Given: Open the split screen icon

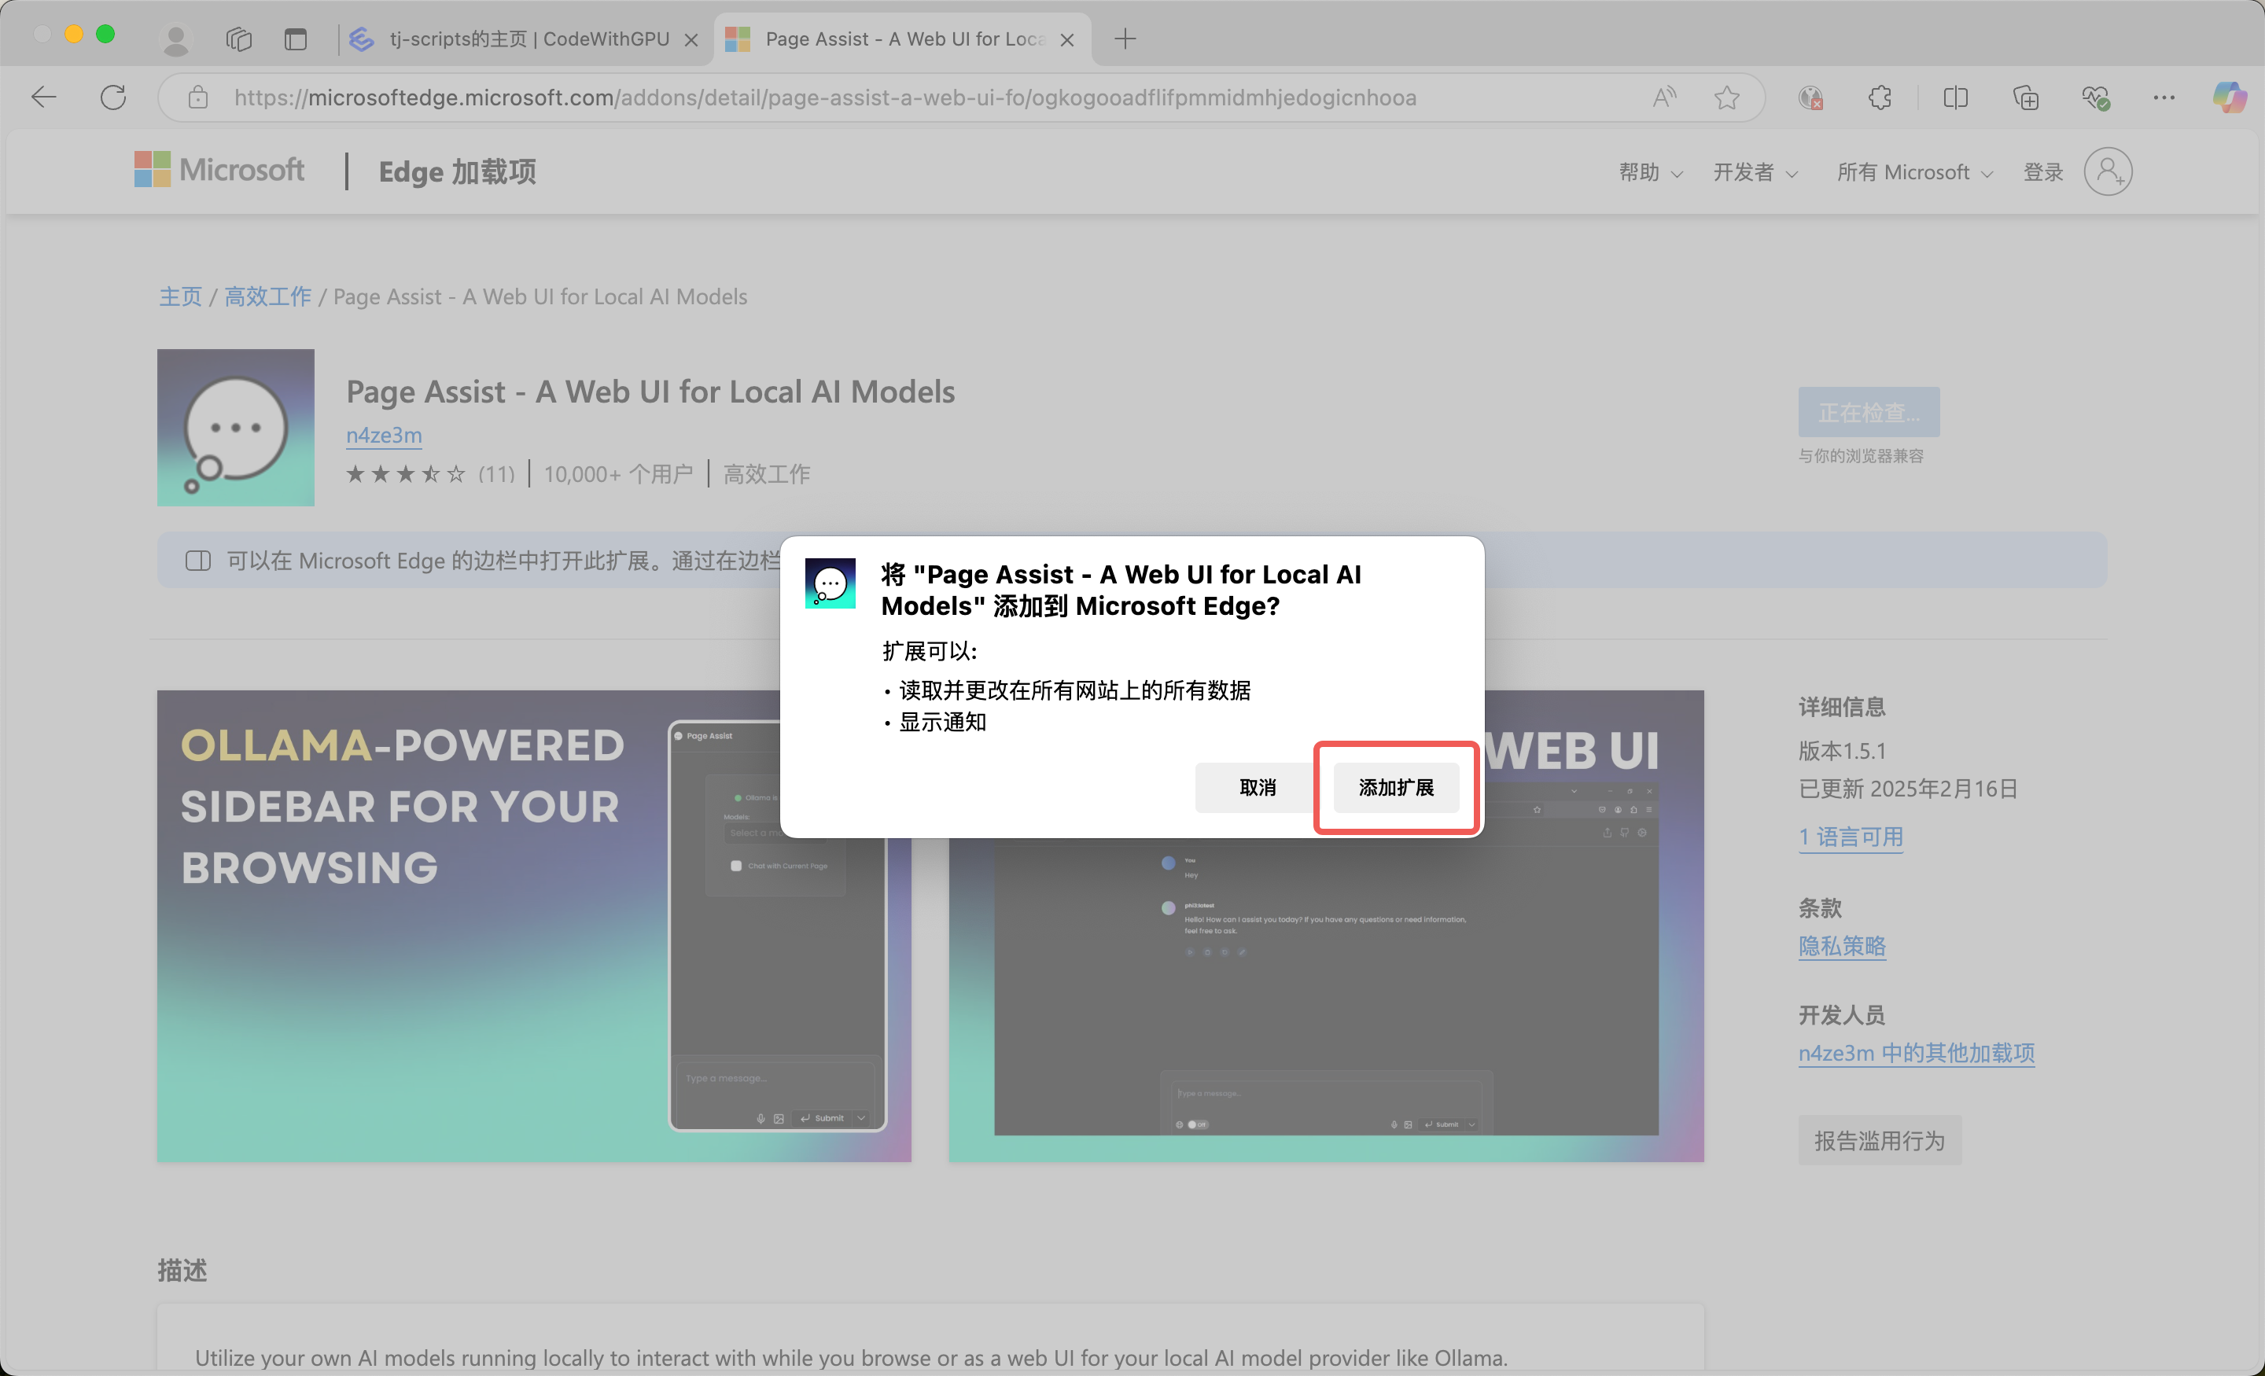Looking at the screenshot, I should click(1955, 97).
